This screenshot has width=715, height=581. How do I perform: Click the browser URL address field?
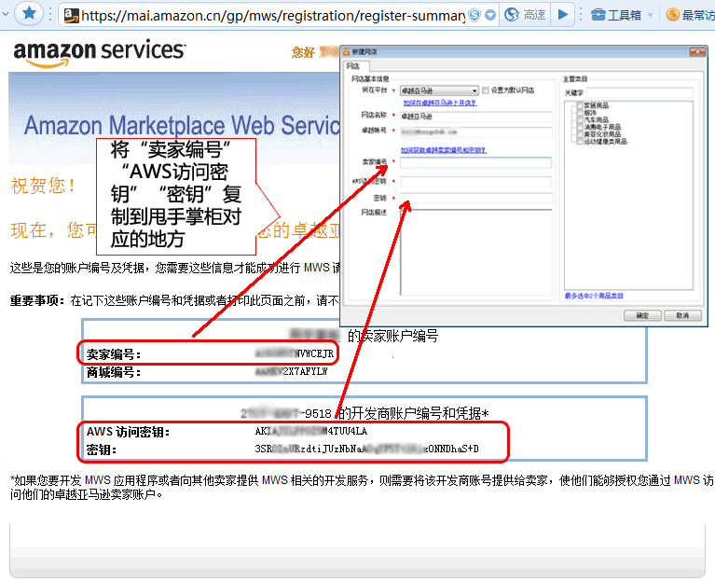(x=273, y=16)
